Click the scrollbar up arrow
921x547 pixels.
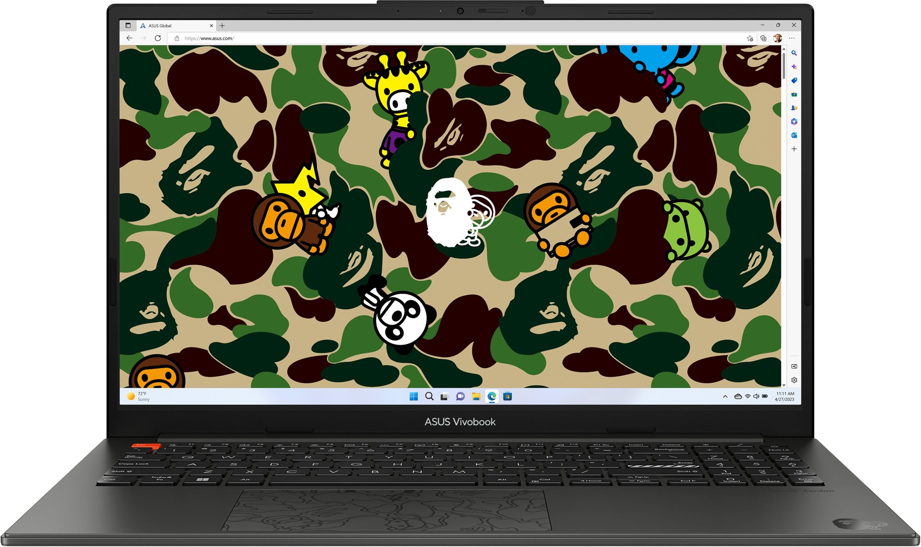(x=784, y=48)
